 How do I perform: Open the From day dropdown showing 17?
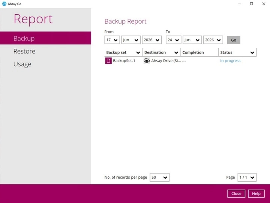pos(112,40)
